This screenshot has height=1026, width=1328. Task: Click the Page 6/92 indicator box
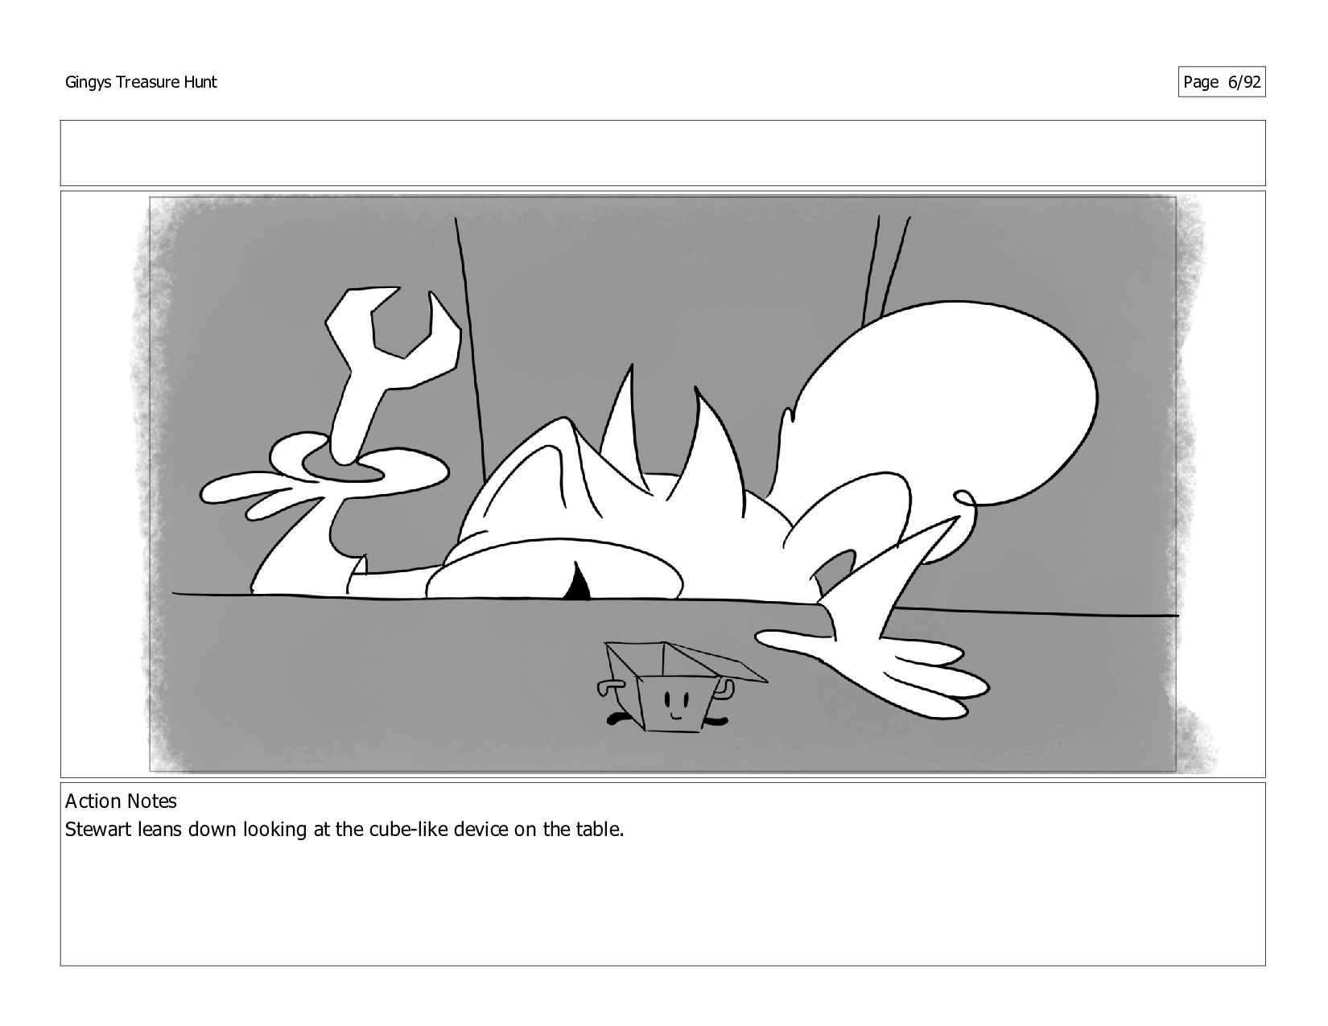point(1221,82)
